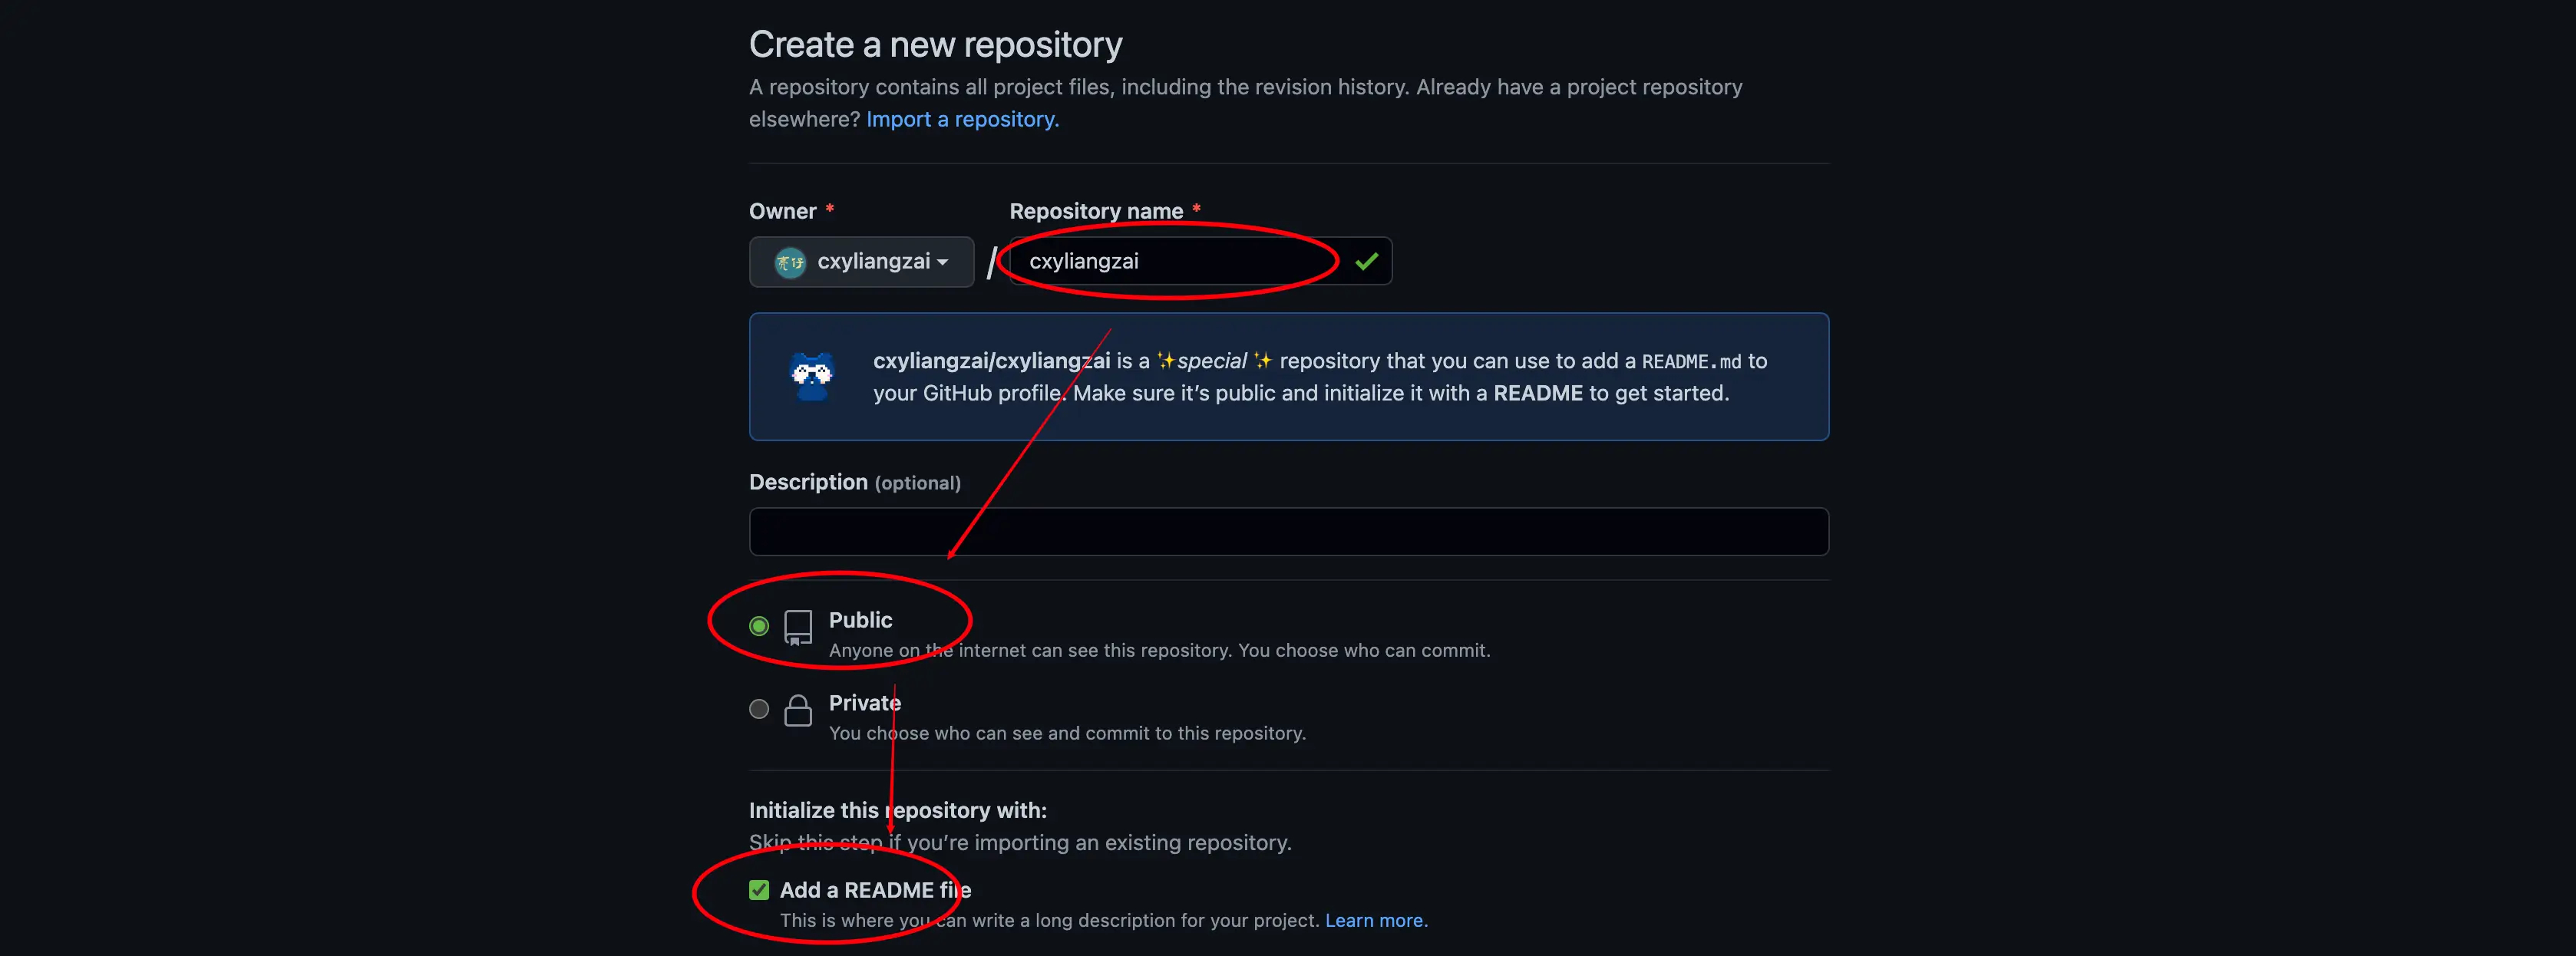Screen dimensions: 2576x956
Task: Click the lock icon next to Private
Action: point(798,711)
